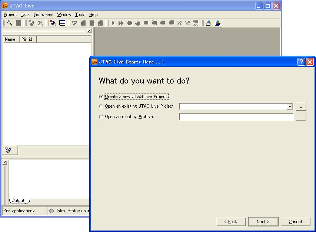Close the Name / Pin id side panel
The width and height of the screenshot is (316, 232).
tap(89, 31)
